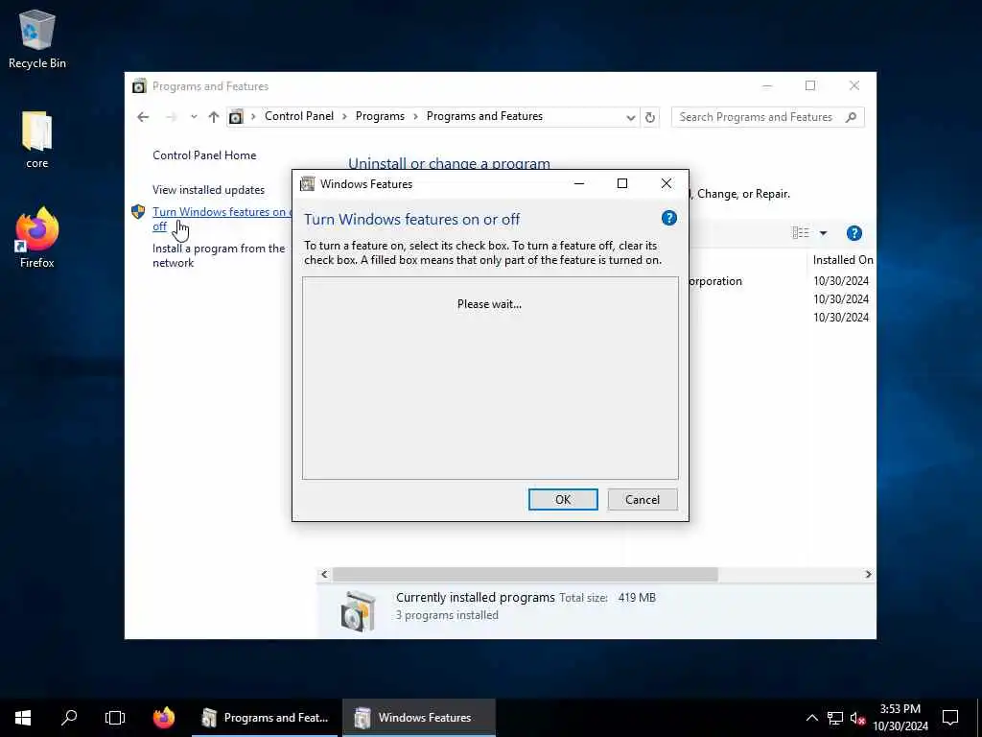Navigate up one level with up arrow
Screen dimensions: 982x737
214,116
